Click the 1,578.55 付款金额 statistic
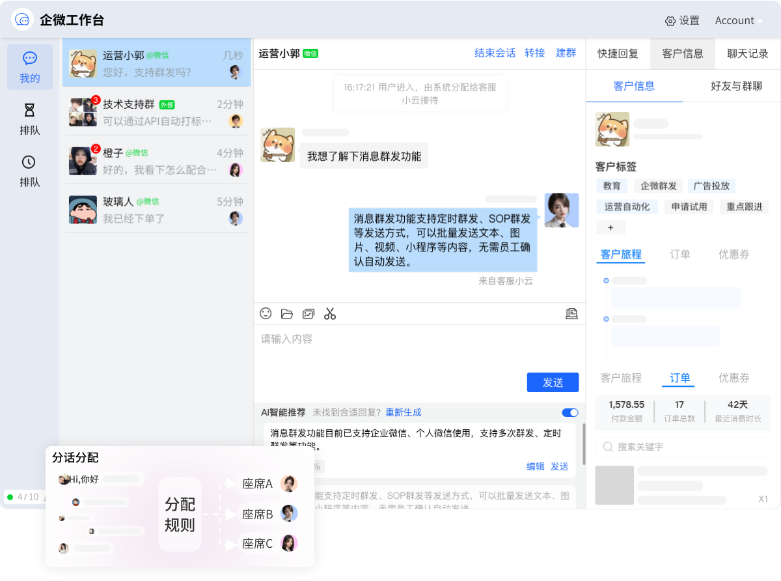781x581 pixels. coord(627,411)
